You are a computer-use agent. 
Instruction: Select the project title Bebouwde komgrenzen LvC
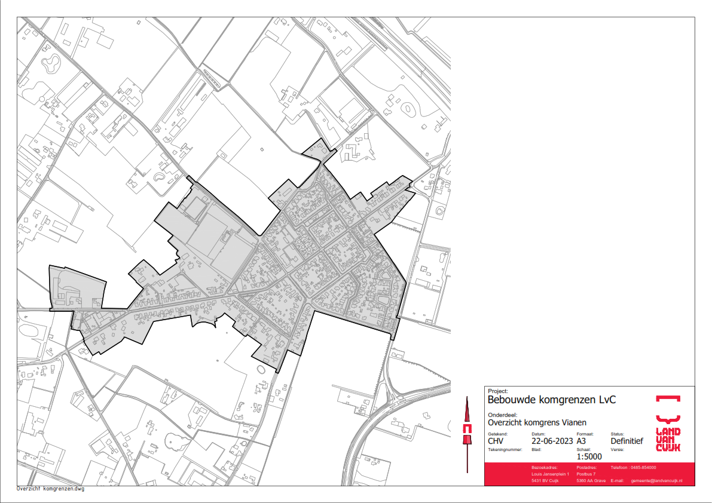tap(552, 400)
